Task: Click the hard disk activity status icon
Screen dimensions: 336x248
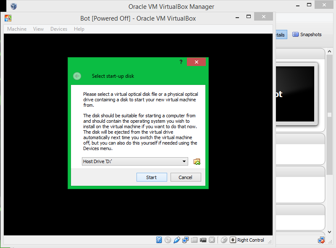Action: (159, 240)
